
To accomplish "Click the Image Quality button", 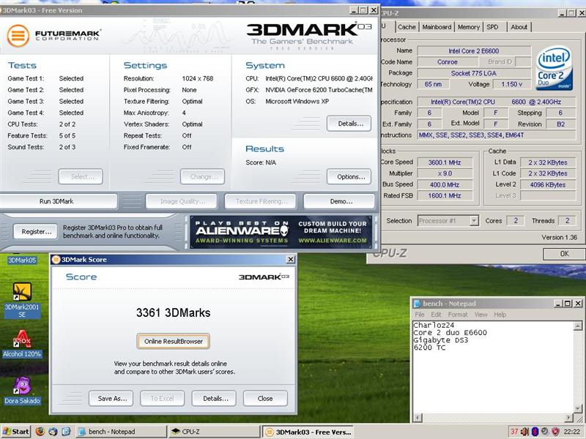I will (x=182, y=201).
